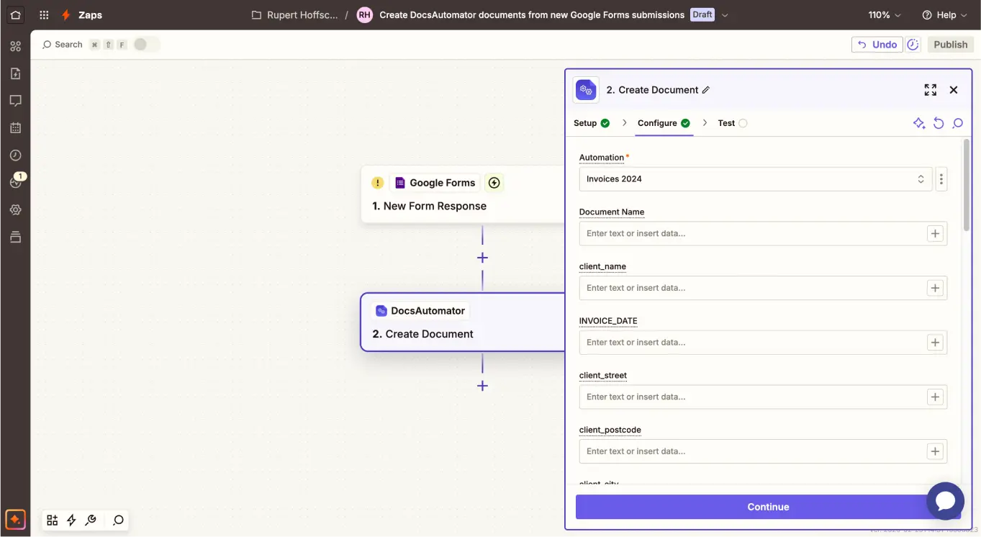The image size is (981, 537).
Task: Refresh fields using the circular arrow icon
Action: (939, 122)
